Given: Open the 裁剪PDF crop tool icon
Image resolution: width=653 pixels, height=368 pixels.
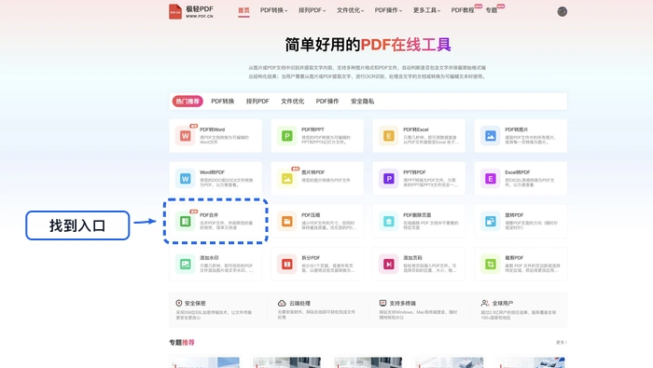Looking at the screenshot, I should [x=490, y=264].
